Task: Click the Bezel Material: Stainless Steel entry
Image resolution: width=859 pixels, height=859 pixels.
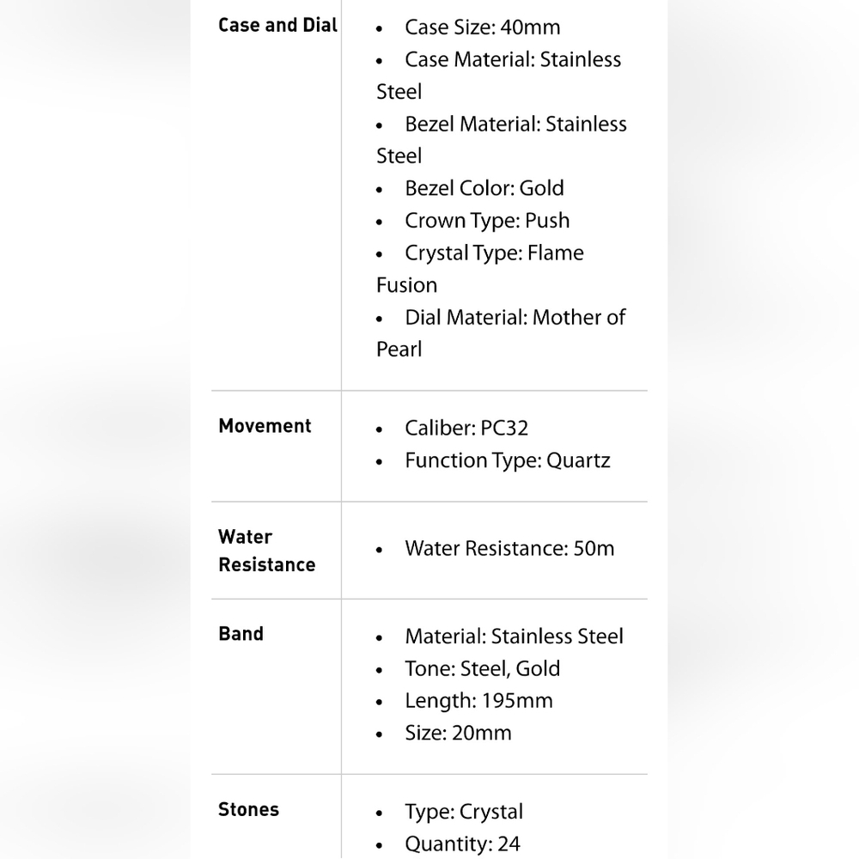Action: (502, 140)
